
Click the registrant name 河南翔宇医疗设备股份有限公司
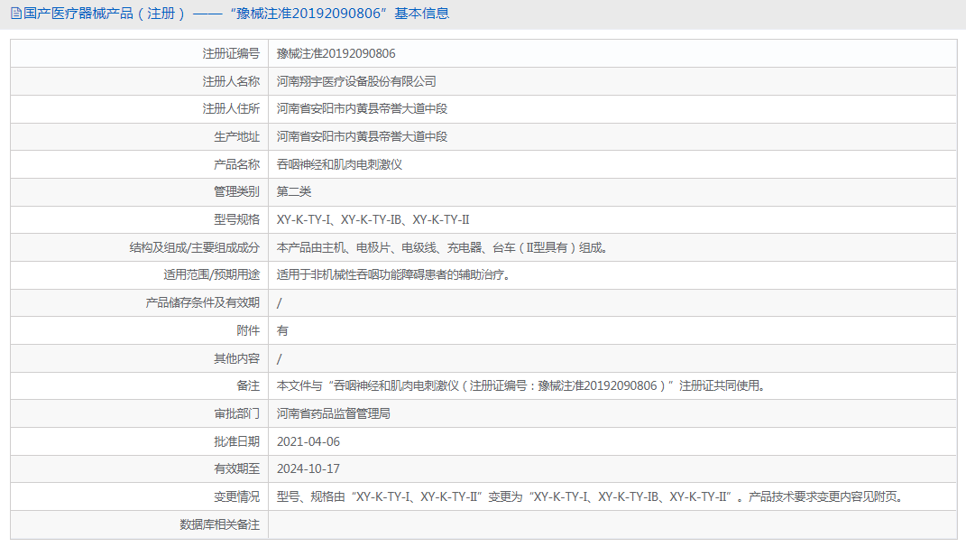[356, 81]
